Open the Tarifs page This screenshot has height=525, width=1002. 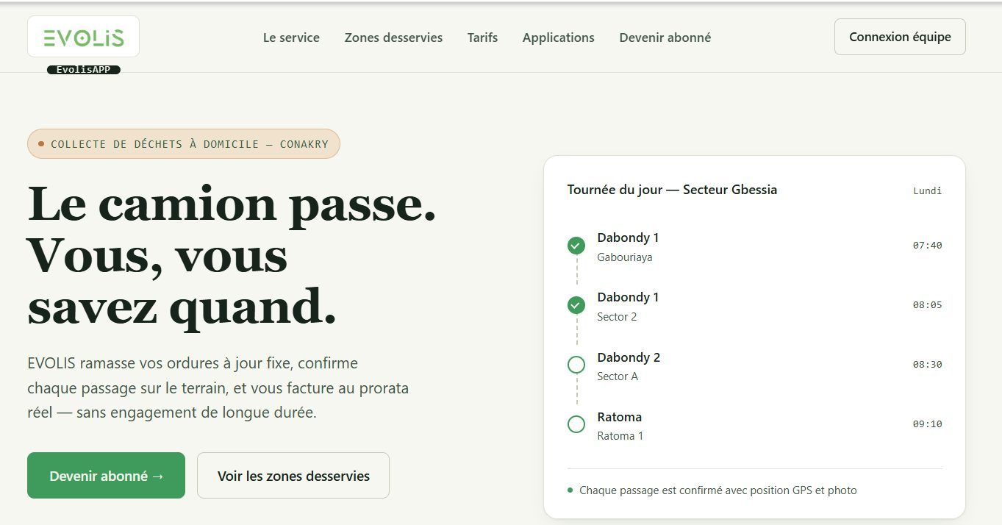pos(482,37)
